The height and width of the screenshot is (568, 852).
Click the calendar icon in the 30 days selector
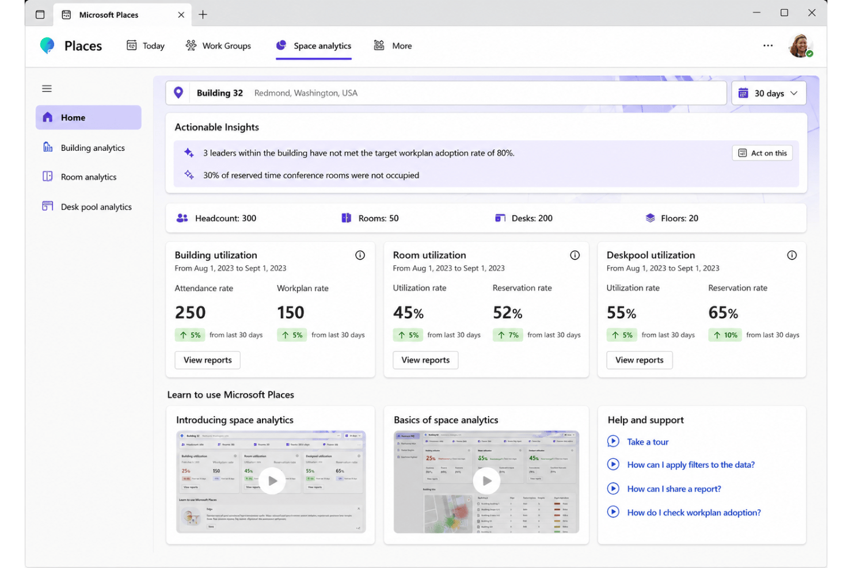click(x=743, y=93)
